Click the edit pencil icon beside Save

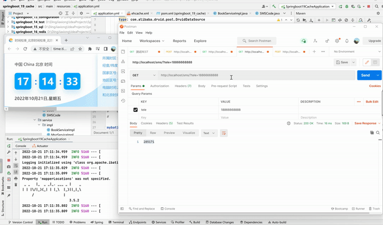click(366, 62)
